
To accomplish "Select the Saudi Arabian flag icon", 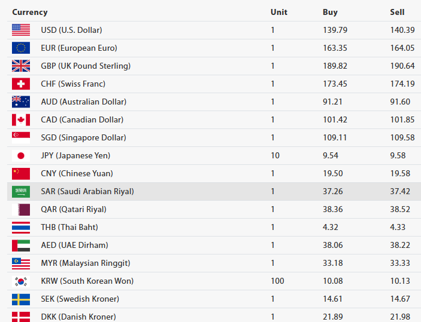I will pos(21,191).
